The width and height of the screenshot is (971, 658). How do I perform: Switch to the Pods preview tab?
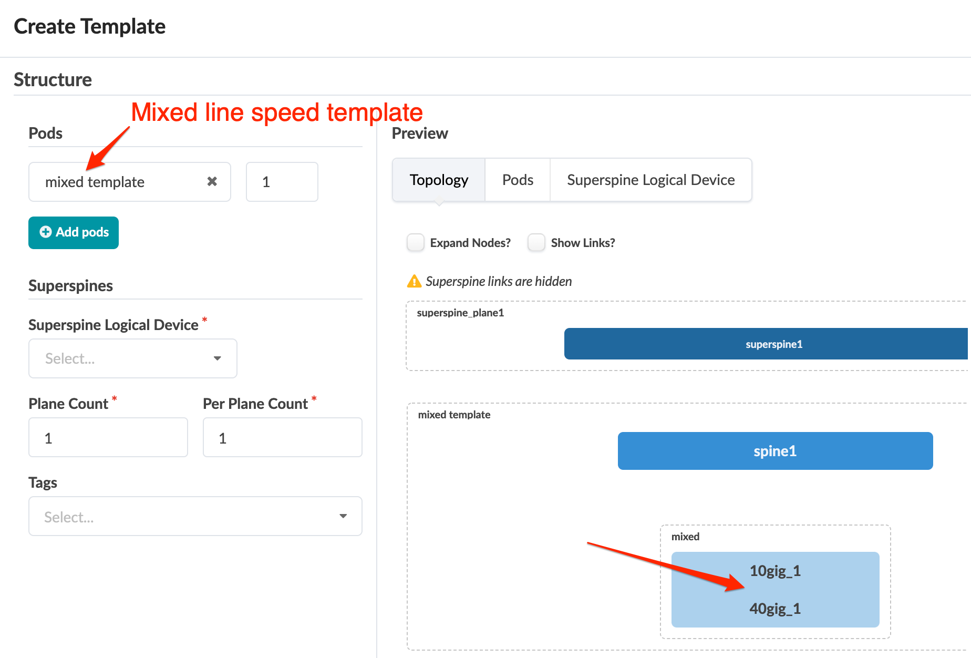point(518,180)
